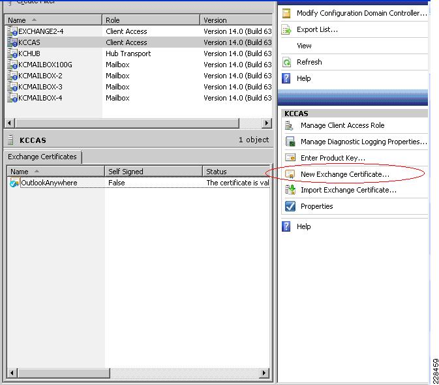439x385 pixels.
Task: Refresh the server list
Action: pos(309,62)
